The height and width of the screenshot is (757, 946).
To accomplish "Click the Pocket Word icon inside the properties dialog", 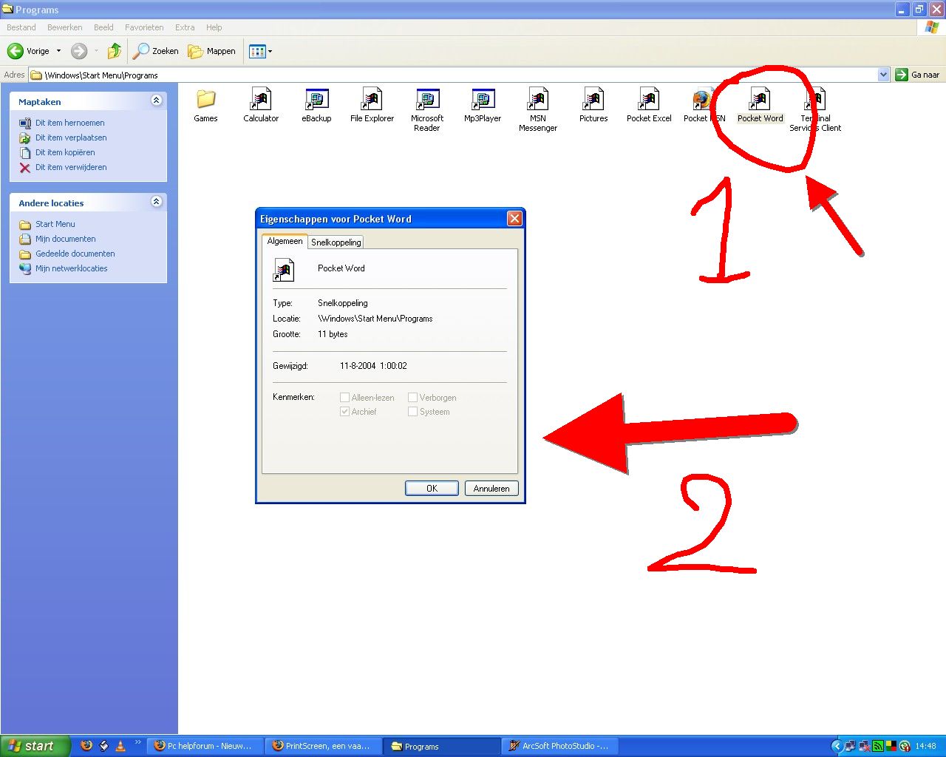I will point(284,270).
